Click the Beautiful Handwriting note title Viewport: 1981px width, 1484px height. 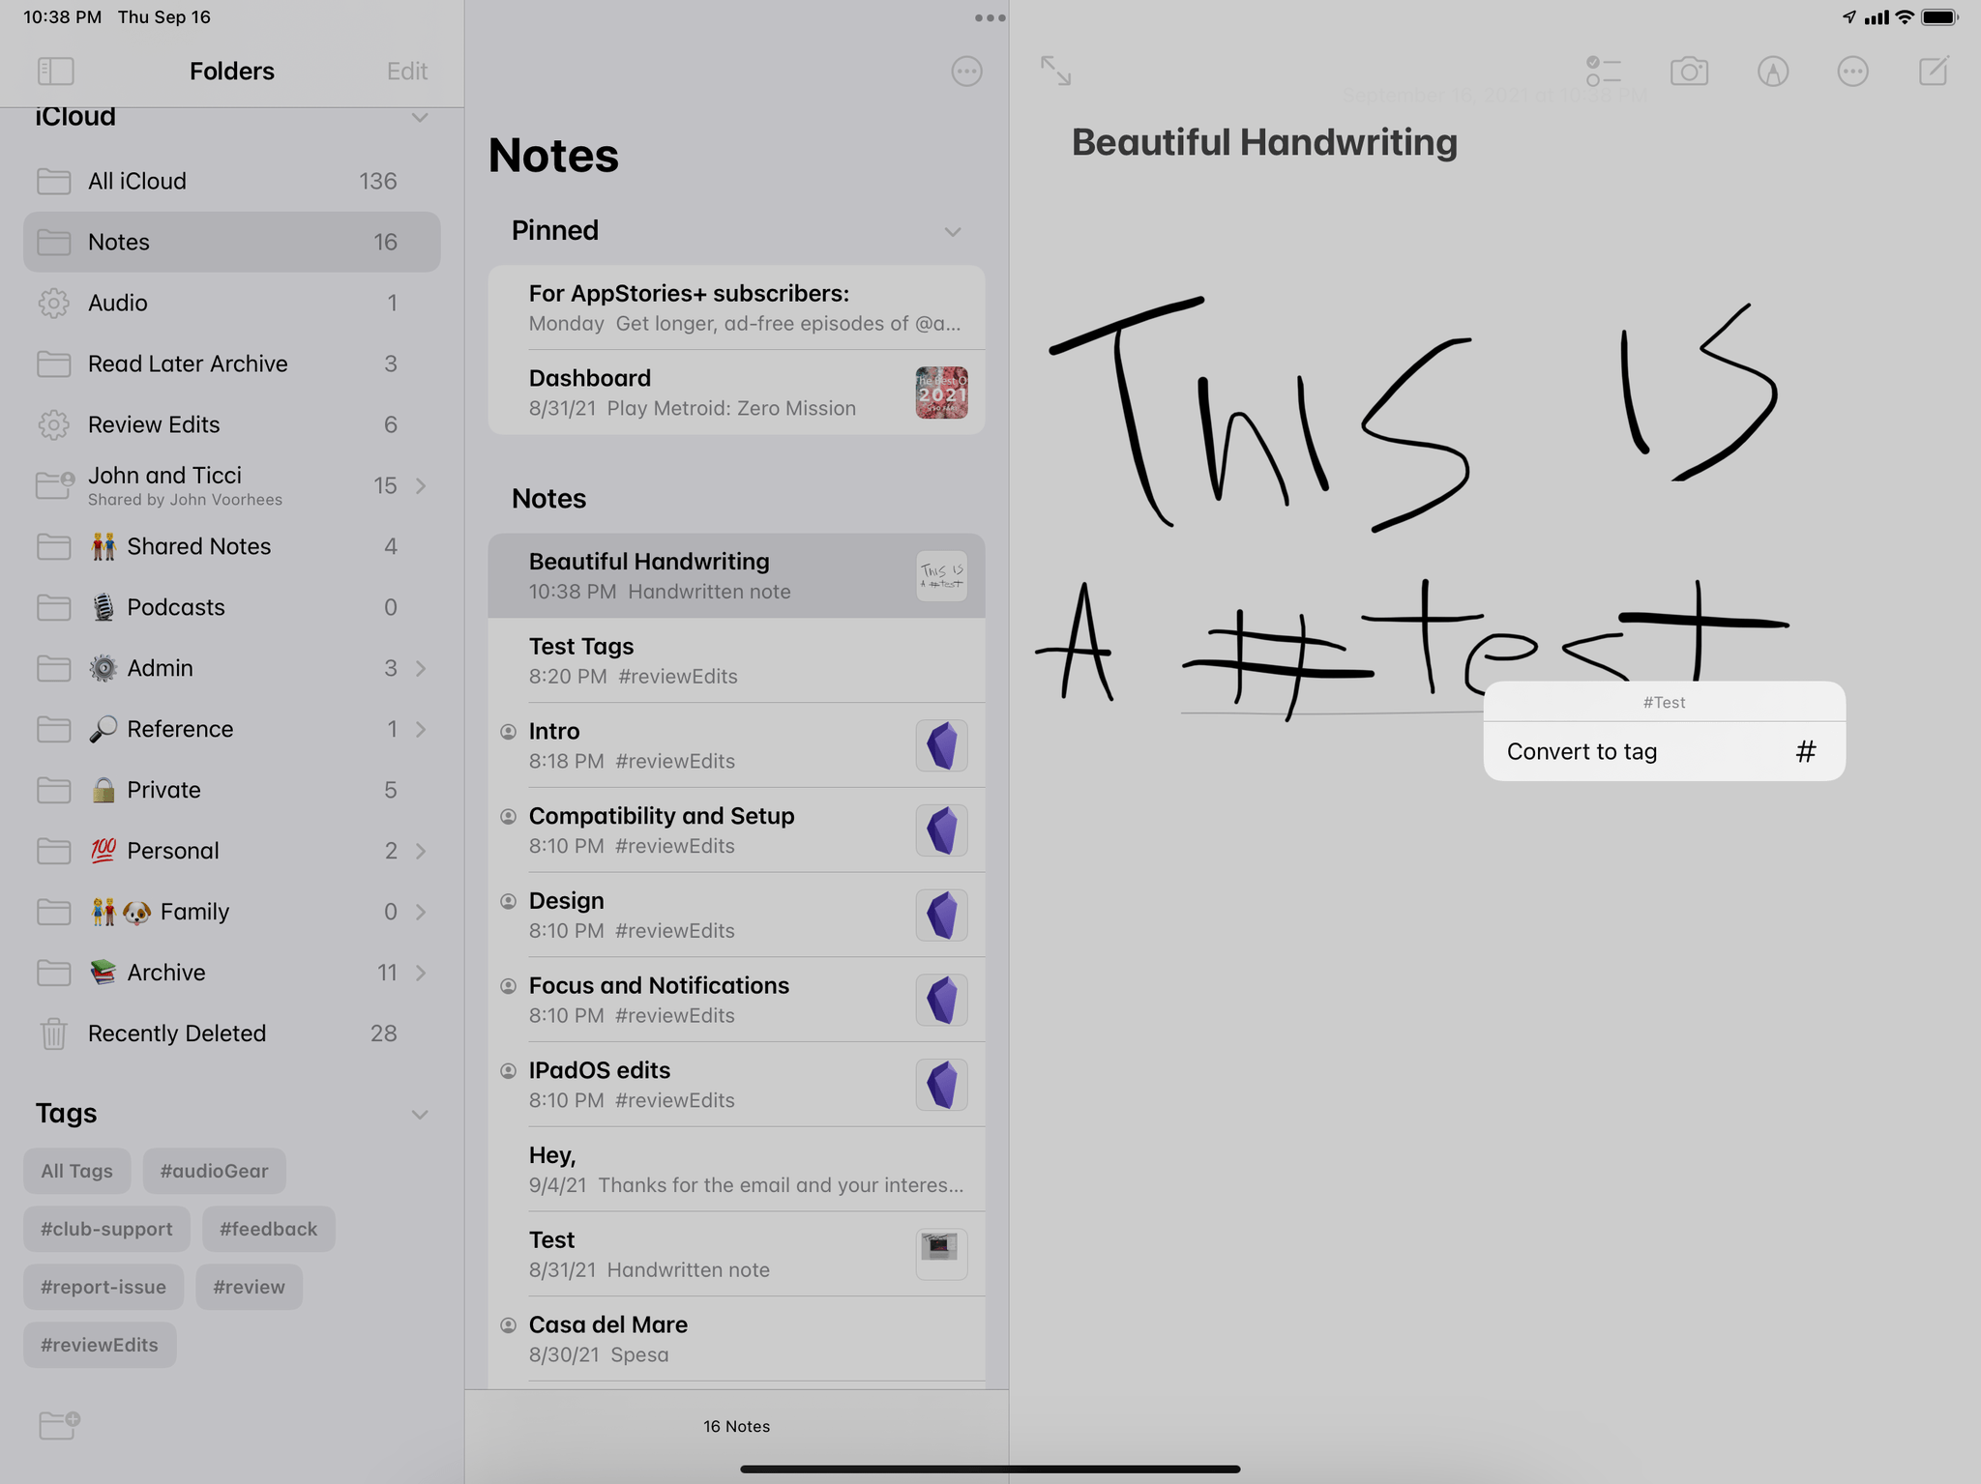click(x=1264, y=143)
